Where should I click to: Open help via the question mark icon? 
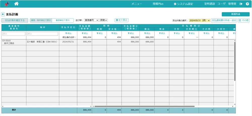[x=247, y=4]
